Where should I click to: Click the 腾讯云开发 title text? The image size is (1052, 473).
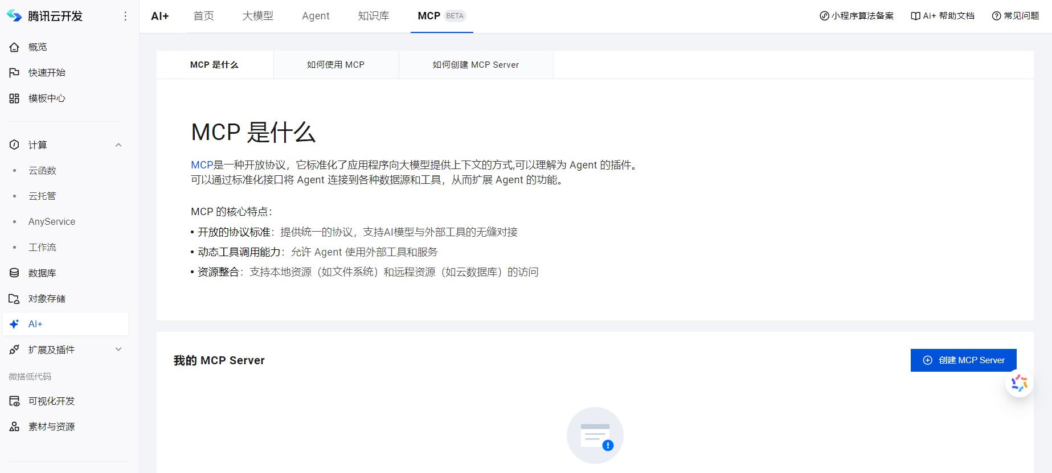pos(55,16)
